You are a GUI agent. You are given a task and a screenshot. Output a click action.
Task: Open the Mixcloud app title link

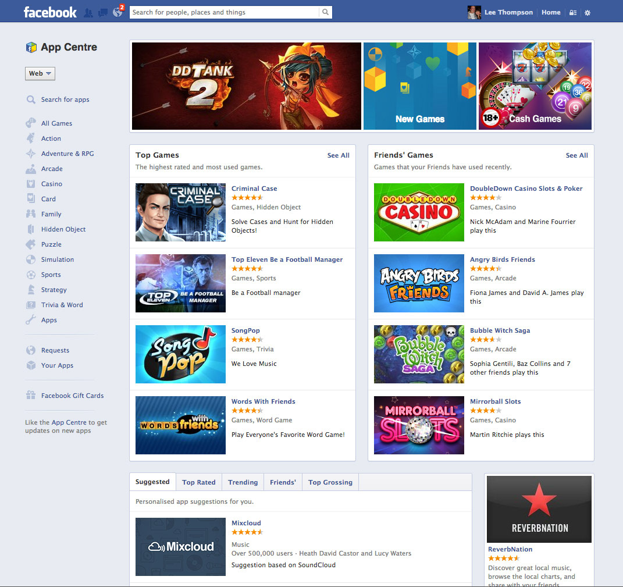[x=246, y=523]
